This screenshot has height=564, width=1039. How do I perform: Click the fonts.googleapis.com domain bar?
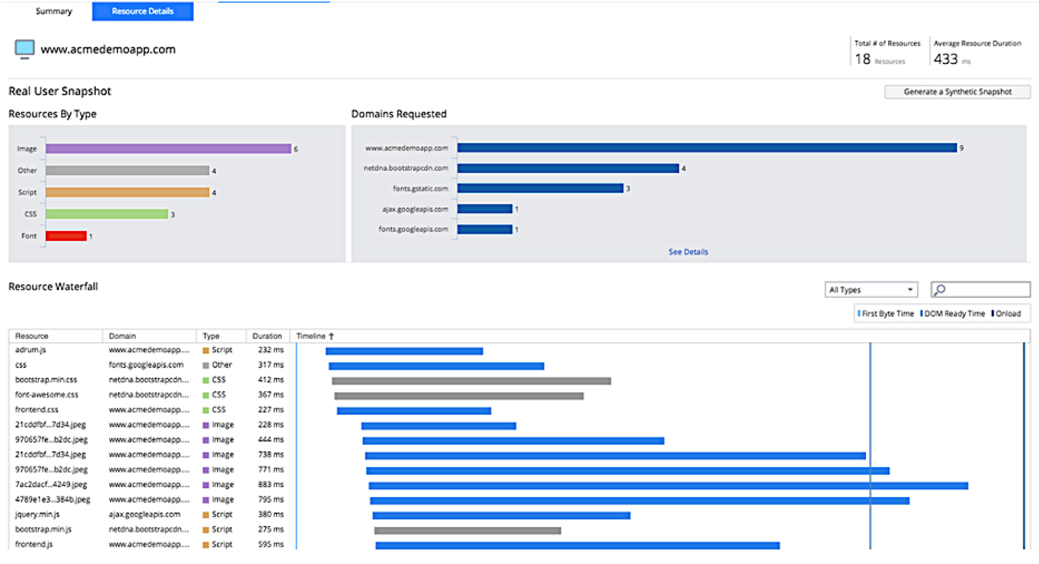[x=485, y=229]
